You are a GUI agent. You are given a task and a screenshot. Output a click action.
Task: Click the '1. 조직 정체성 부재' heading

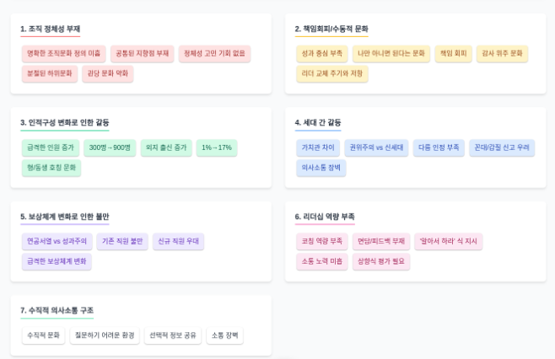(50, 29)
